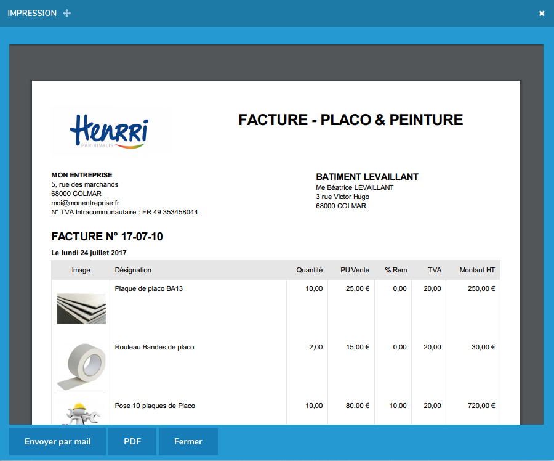Export the invoice with the PDF button

(x=132, y=441)
